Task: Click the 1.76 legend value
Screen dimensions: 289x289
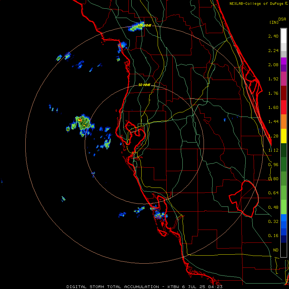Action: pos(273,93)
